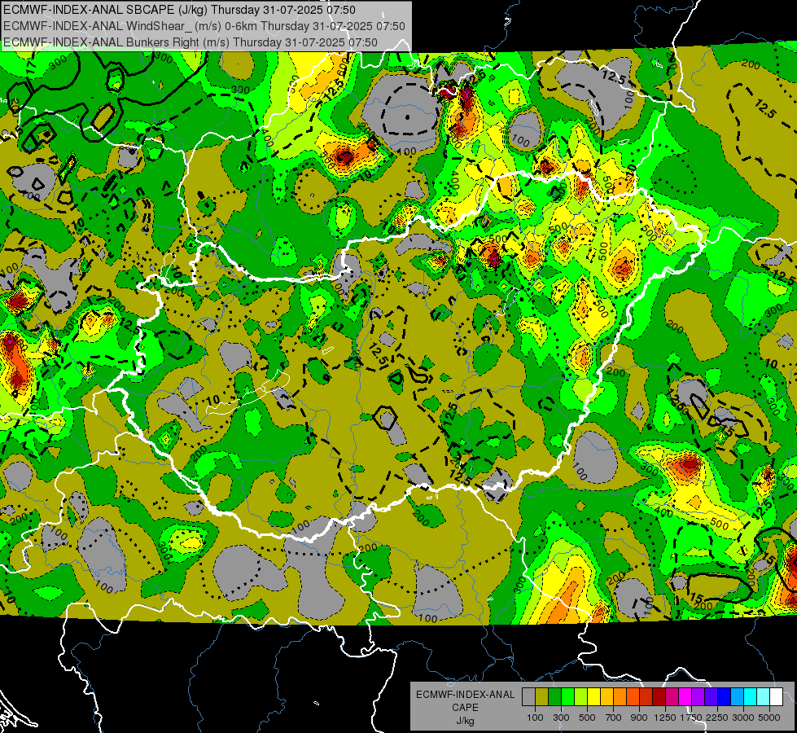Screen dimensions: 797x733
Task: Select the legend's CAPE caption
Action: coord(465,708)
